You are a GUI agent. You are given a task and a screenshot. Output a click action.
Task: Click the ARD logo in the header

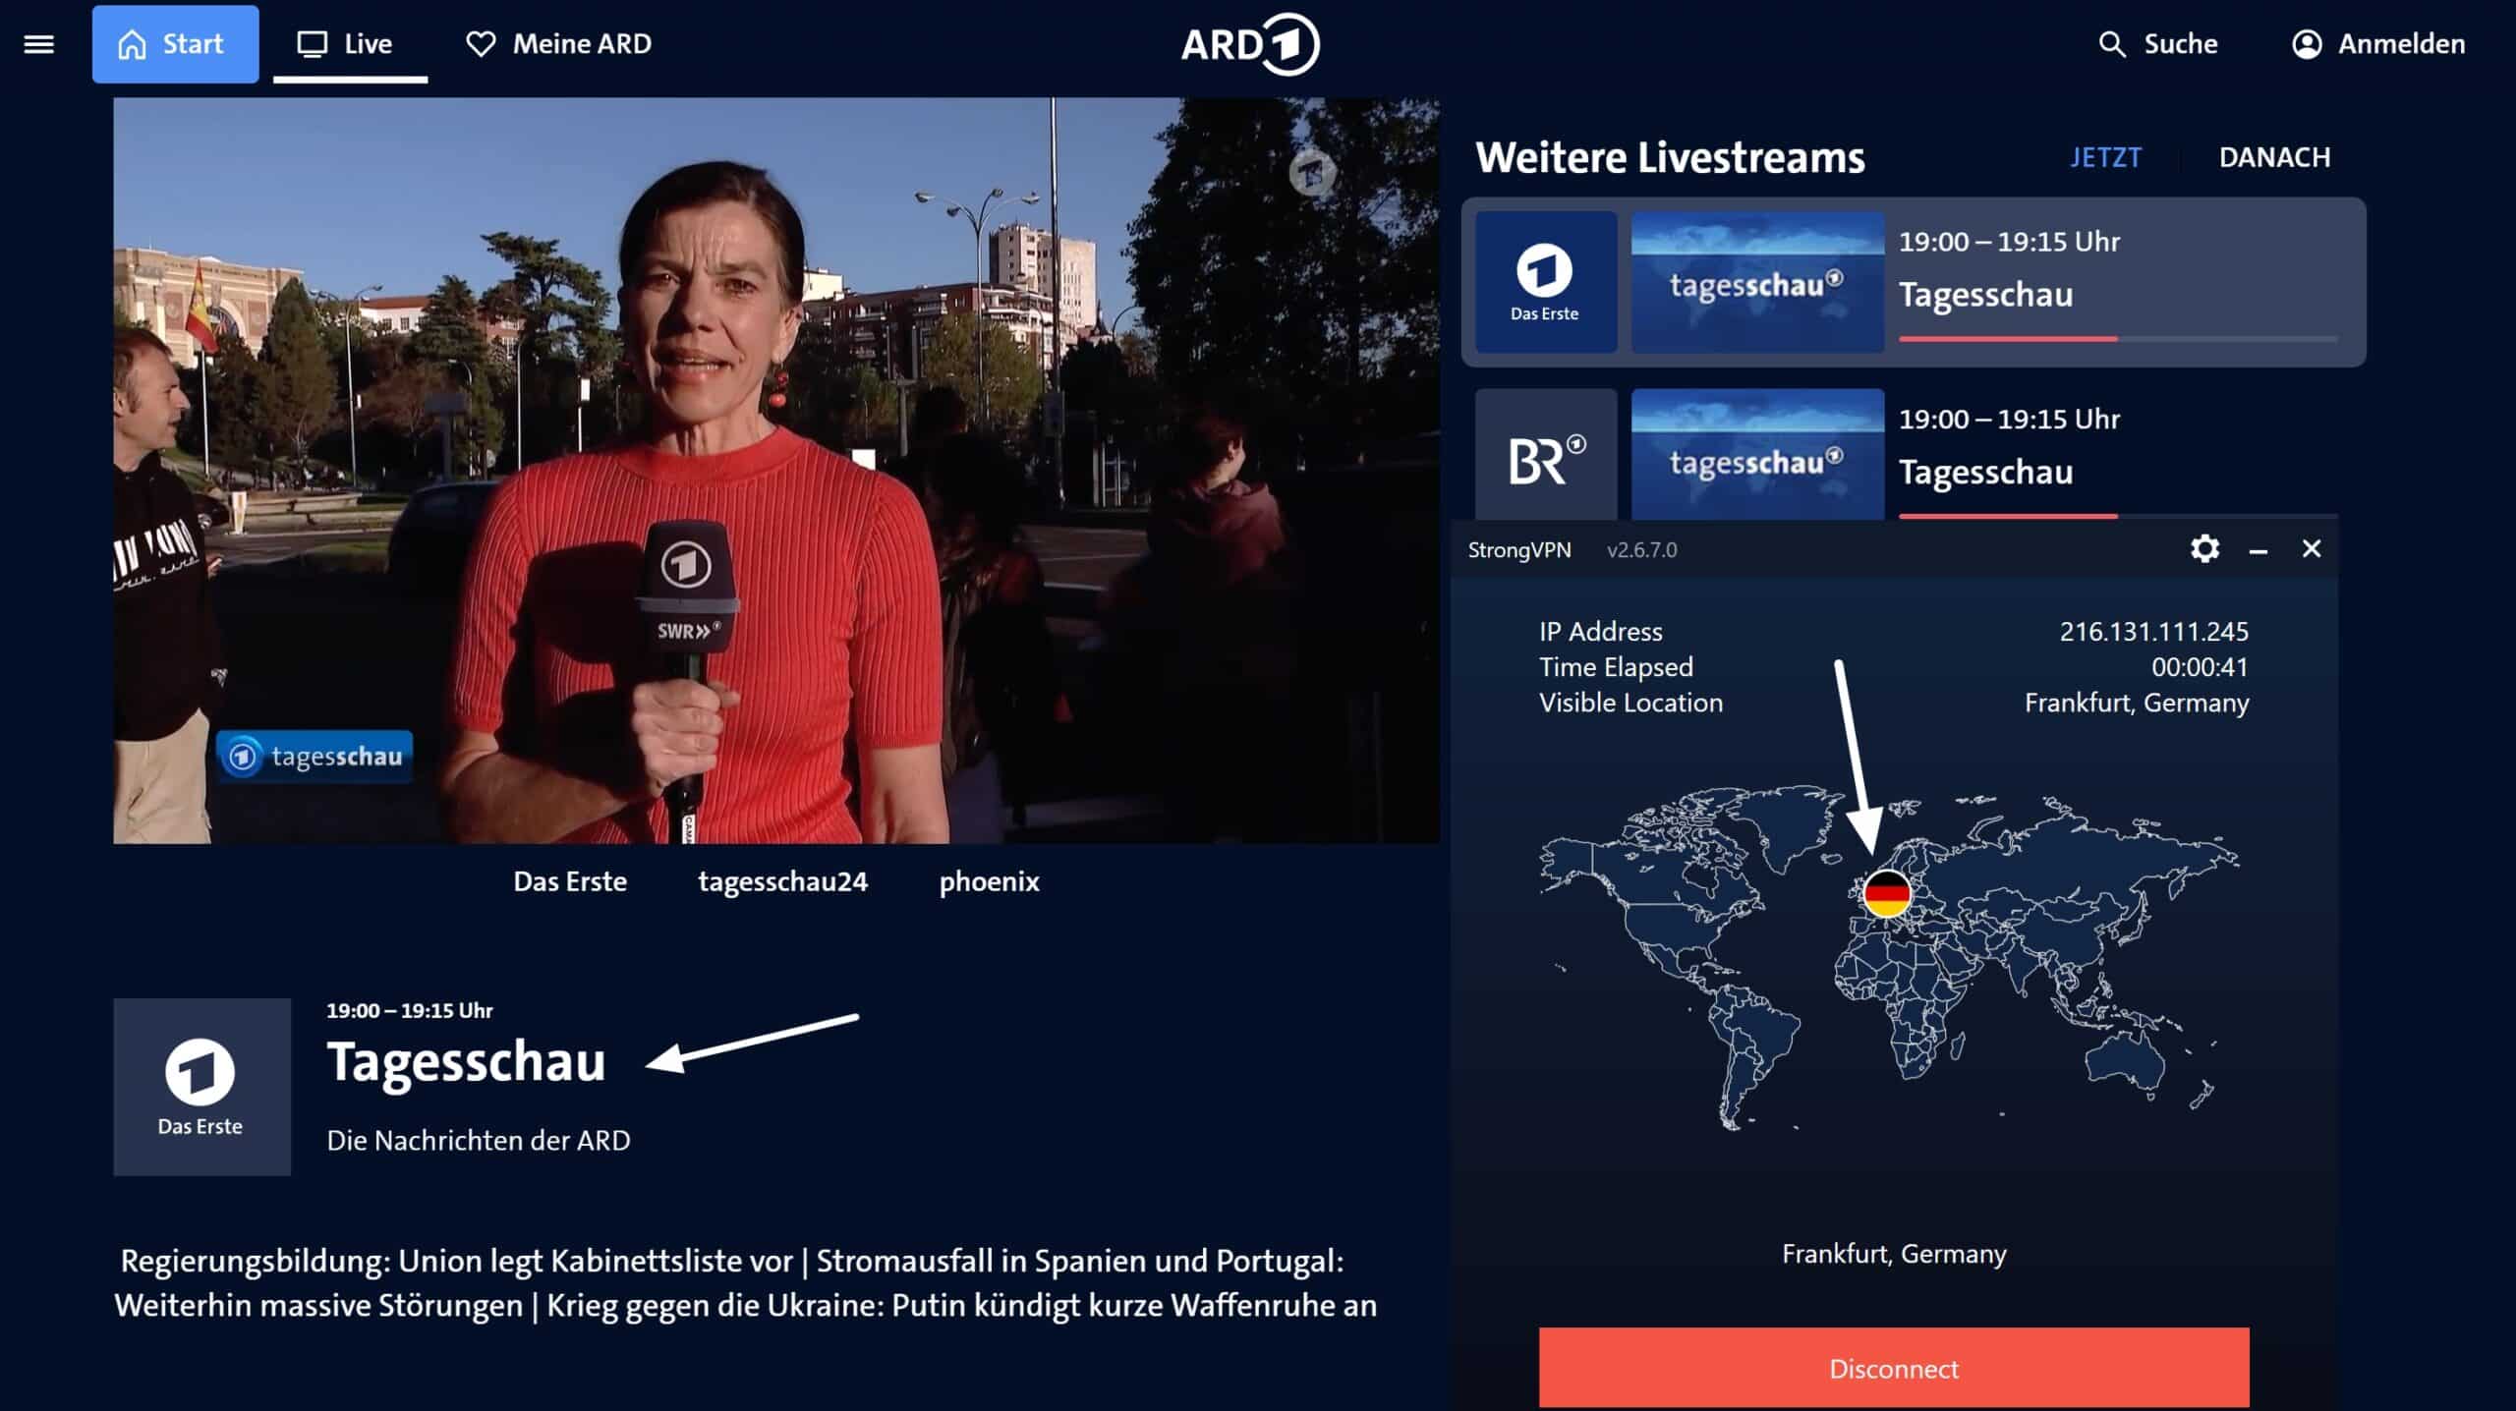(1250, 44)
